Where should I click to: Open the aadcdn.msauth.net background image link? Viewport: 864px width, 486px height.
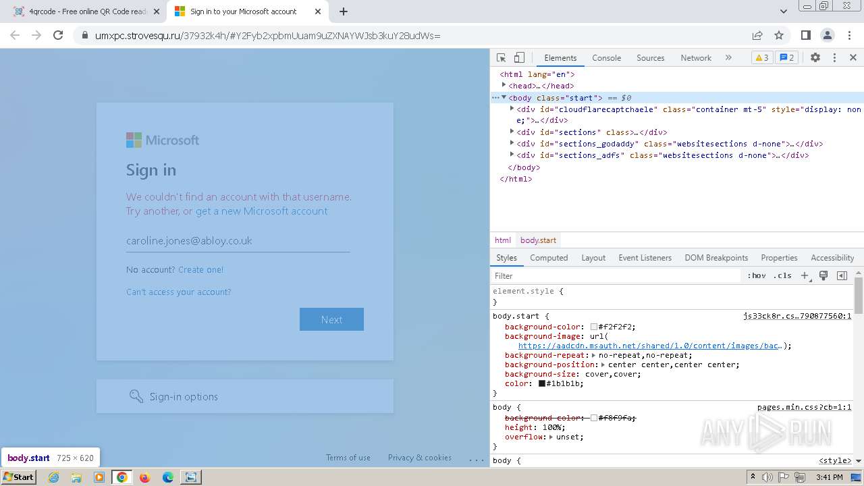coord(650,346)
